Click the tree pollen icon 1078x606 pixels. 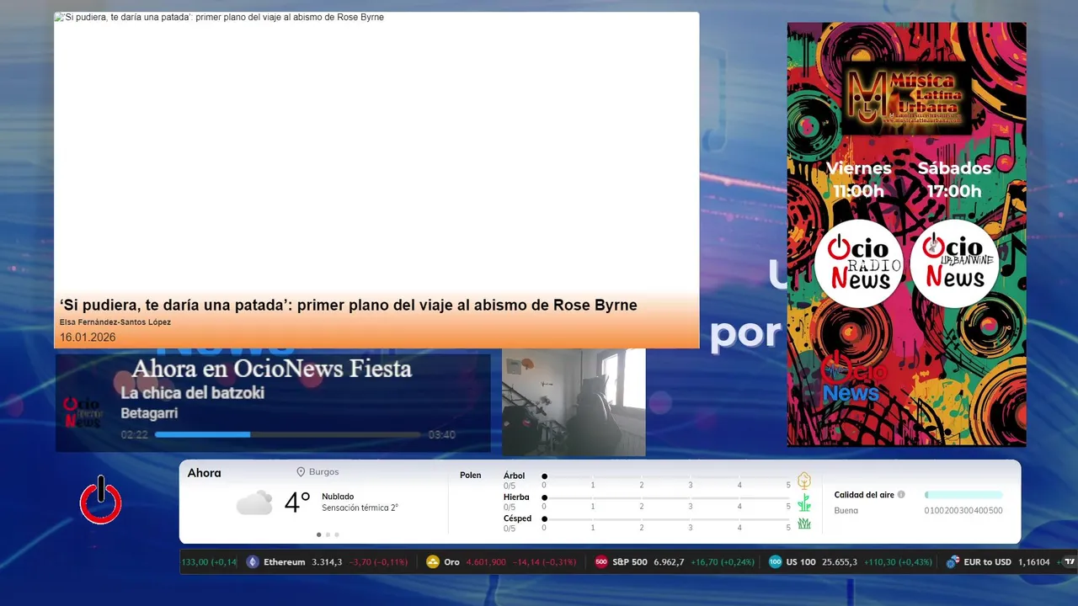pos(804,481)
